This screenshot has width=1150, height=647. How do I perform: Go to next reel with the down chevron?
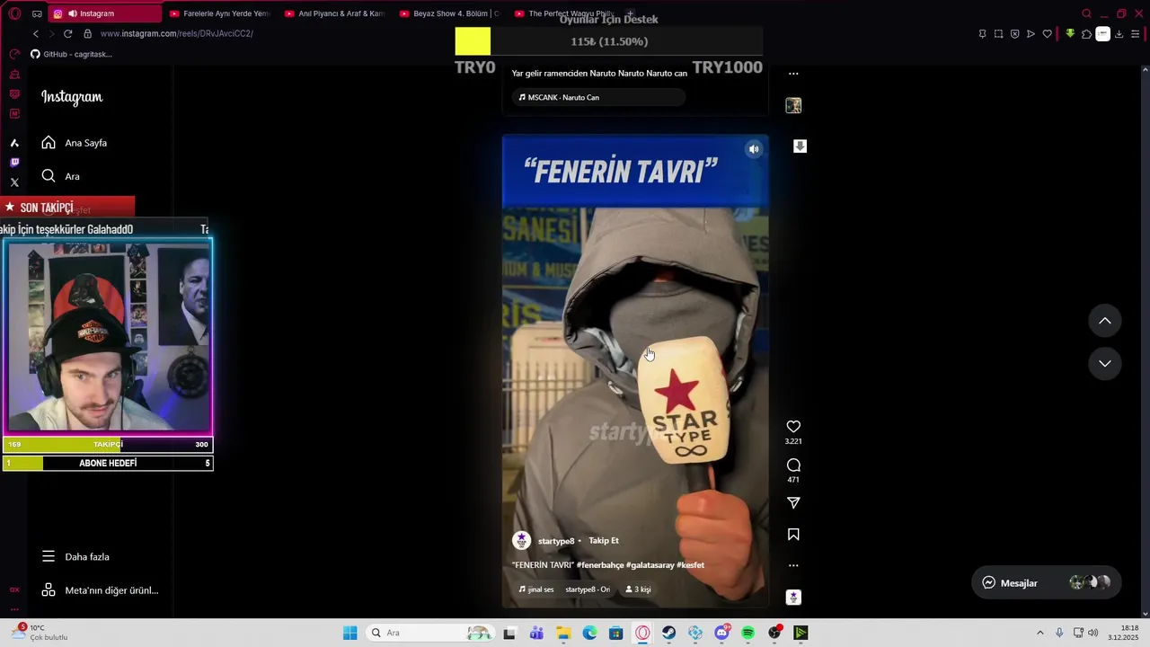(x=1105, y=363)
